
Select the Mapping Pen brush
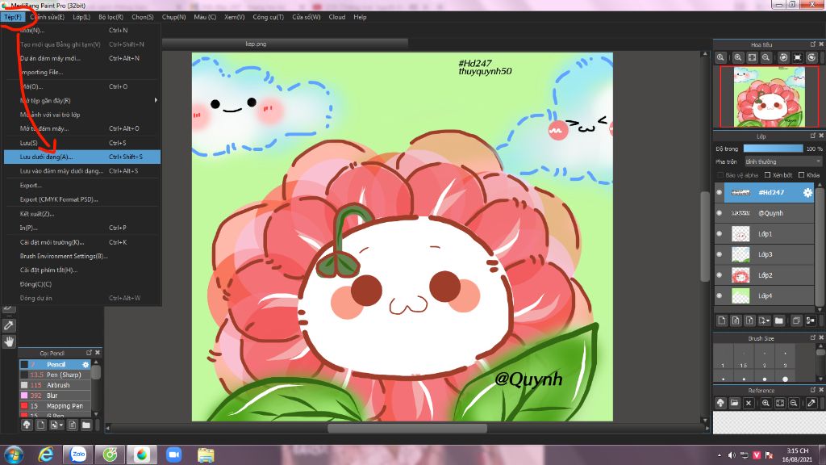tap(56, 406)
